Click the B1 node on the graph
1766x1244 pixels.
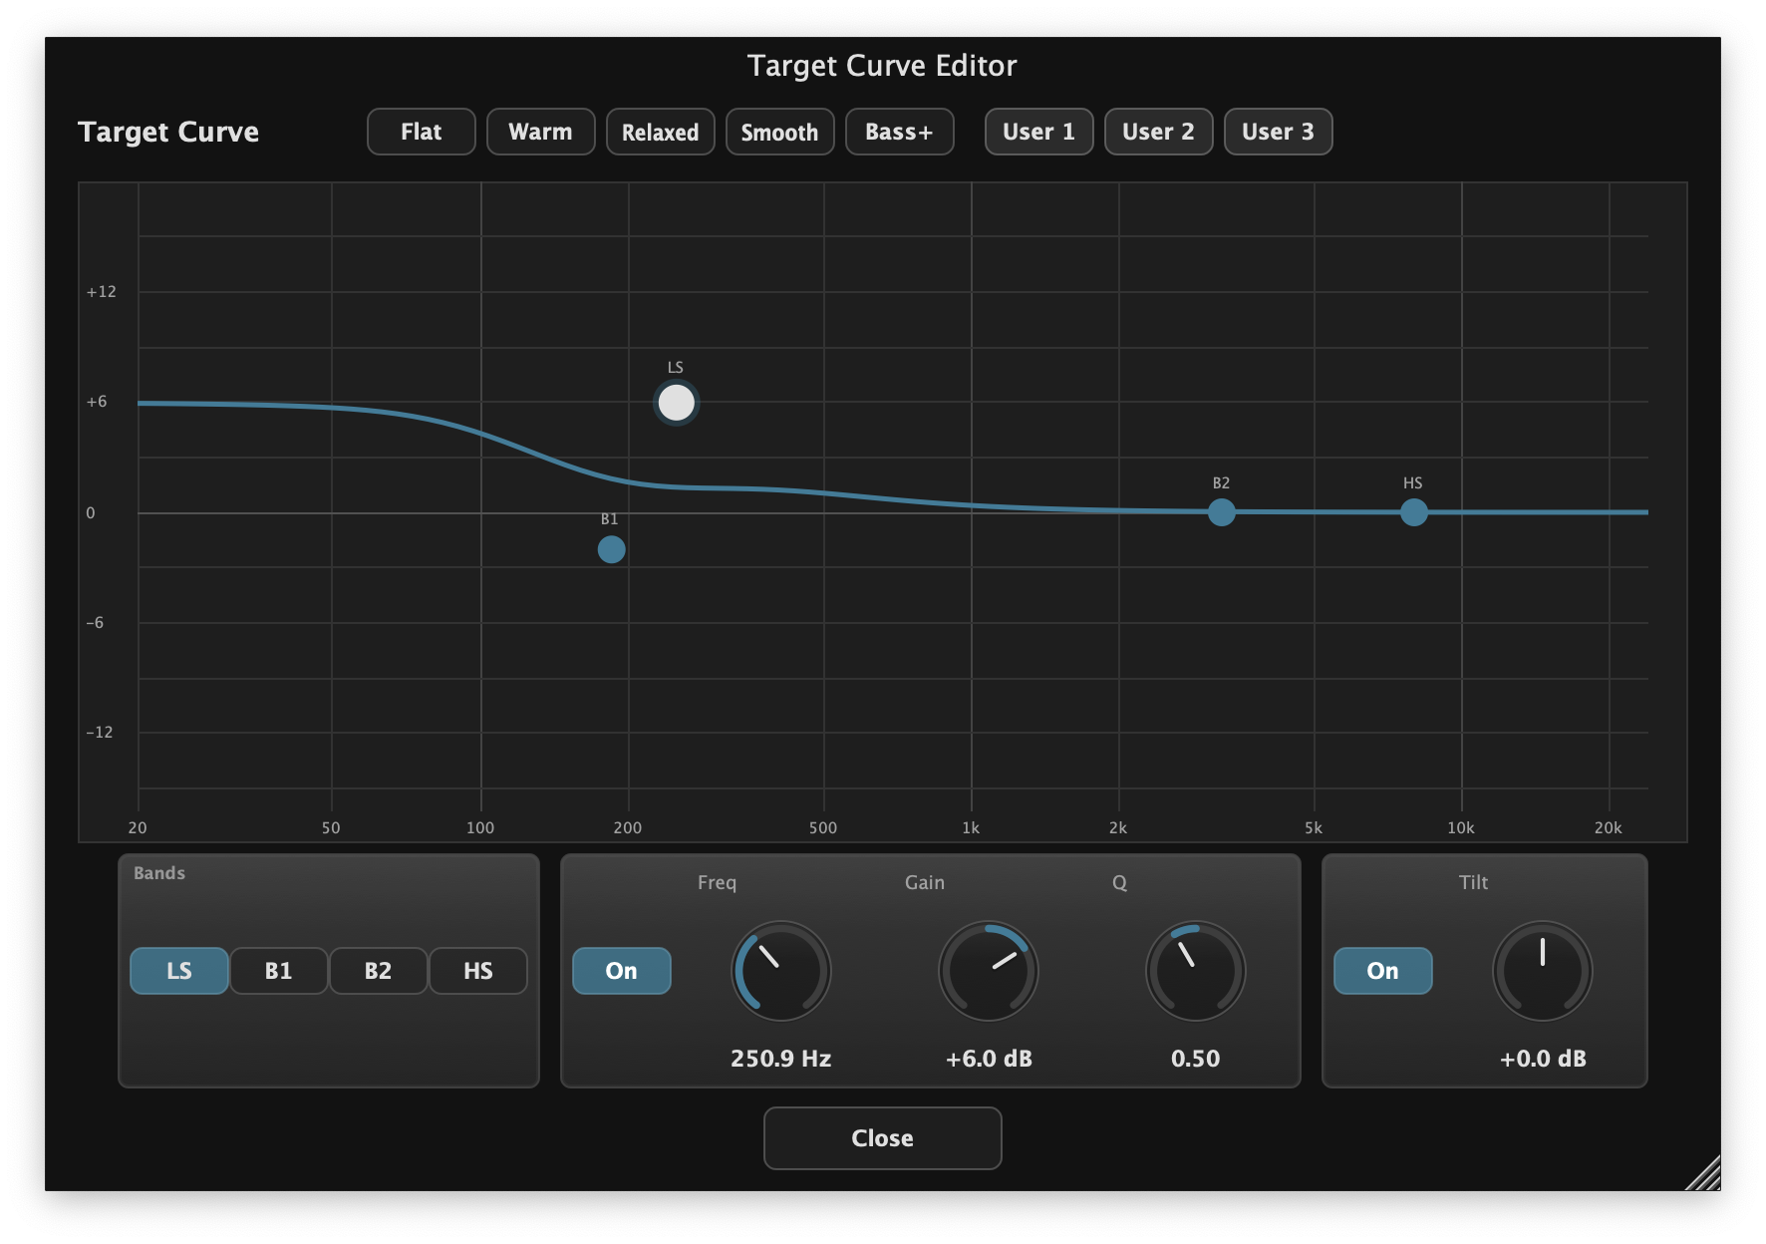coord(612,549)
